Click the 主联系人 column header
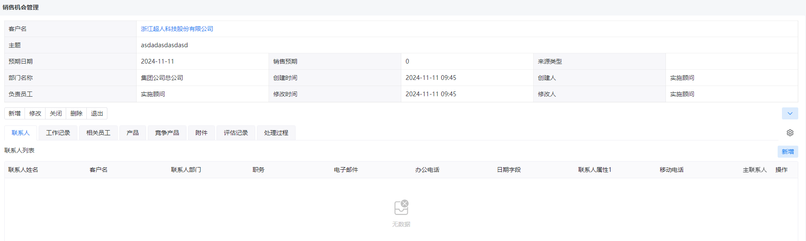The height and width of the screenshot is (241, 806). click(x=755, y=170)
